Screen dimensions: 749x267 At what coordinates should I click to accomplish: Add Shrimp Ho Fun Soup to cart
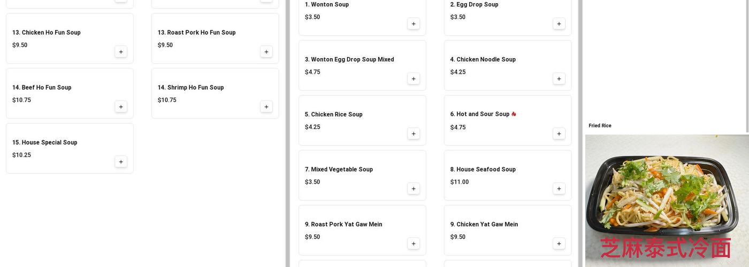(x=266, y=107)
